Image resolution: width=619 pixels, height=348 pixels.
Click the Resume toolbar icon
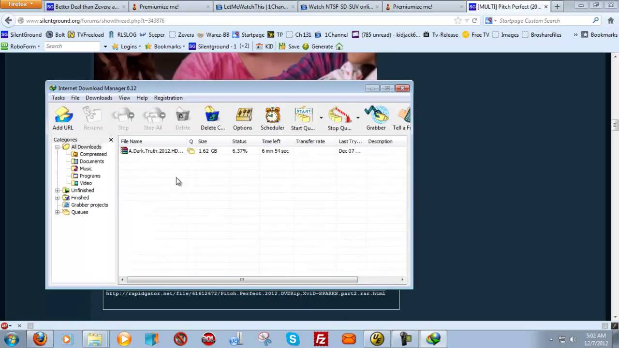tap(93, 118)
